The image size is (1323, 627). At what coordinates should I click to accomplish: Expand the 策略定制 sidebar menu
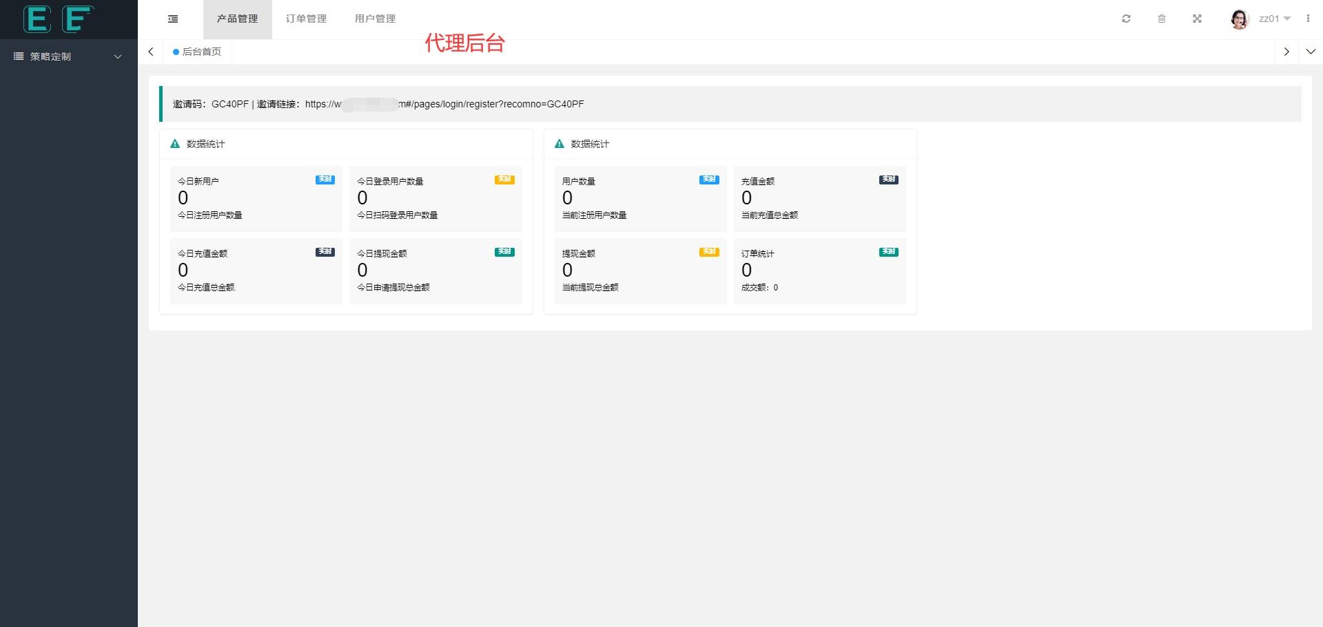69,56
